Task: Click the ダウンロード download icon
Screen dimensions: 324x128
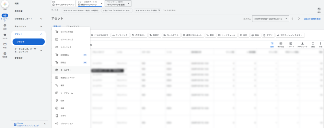Action: tap(302, 43)
